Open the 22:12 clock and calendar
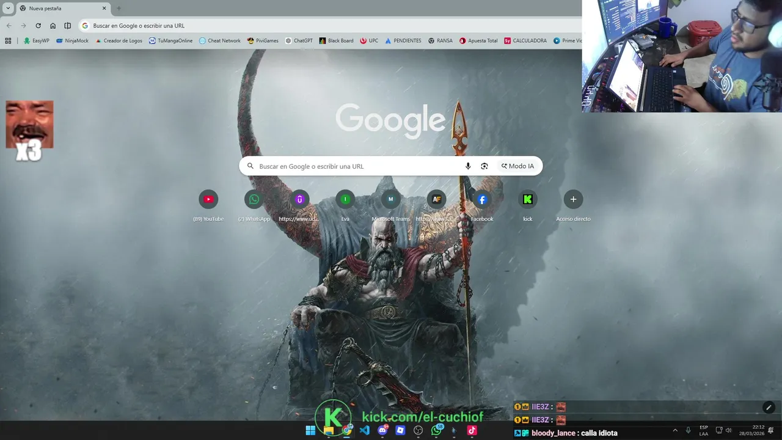The width and height of the screenshot is (782, 440). [751, 430]
